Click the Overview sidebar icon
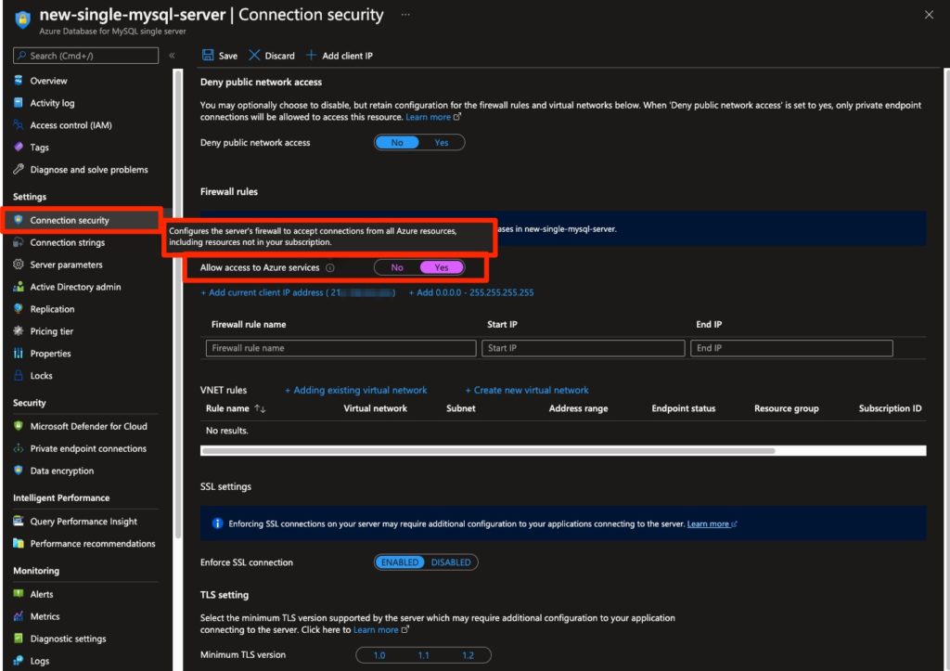This screenshot has height=671, width=950. pyautogui.click(x=19, y=81)
